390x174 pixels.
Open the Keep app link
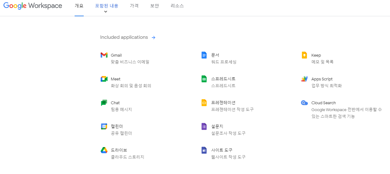(x=316, y=55)
